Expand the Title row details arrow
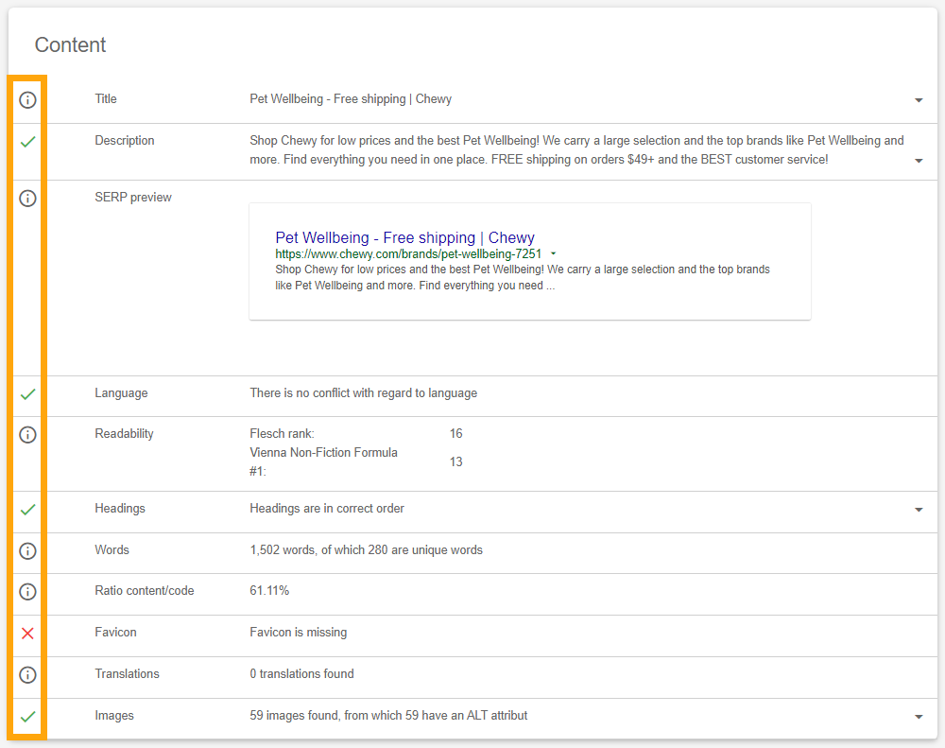 coord(919,100)
